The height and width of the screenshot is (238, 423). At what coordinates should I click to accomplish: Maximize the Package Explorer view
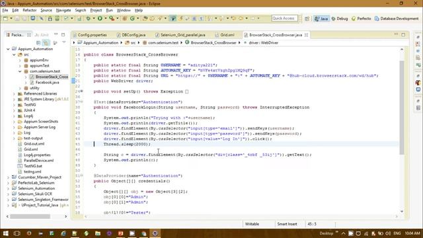tap(63, 34)
